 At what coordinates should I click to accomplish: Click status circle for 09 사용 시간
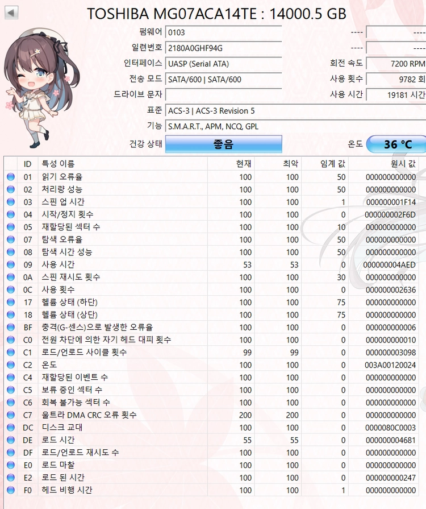point(11,264)
